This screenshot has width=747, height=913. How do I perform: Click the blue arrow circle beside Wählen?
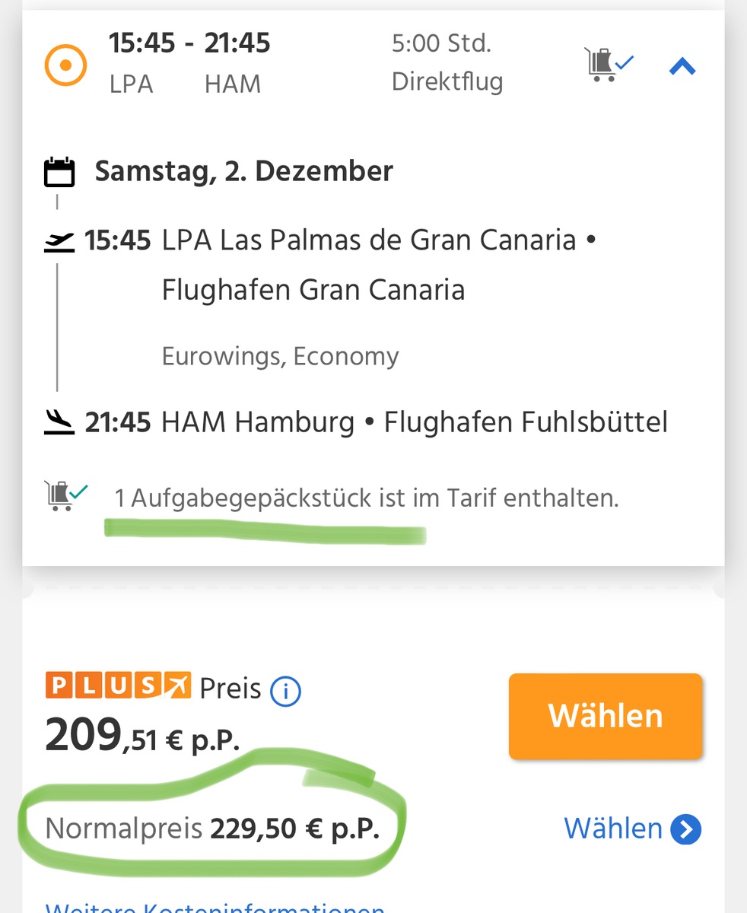685,829
